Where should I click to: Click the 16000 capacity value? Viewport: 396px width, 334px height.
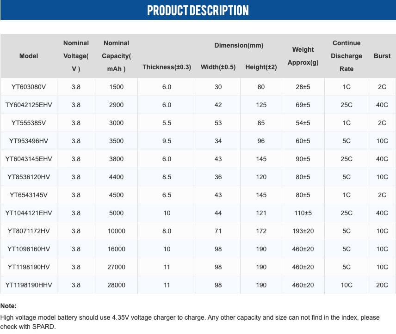point(117,249)
